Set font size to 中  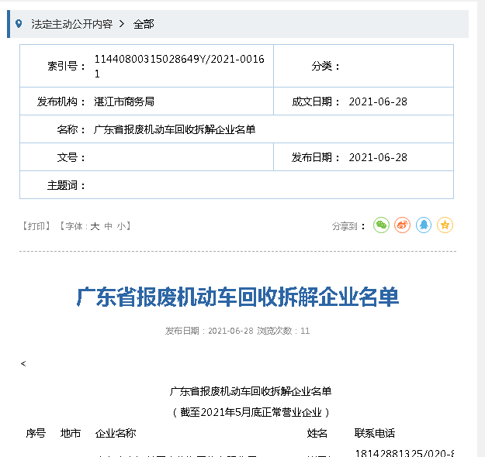[109, 226]
